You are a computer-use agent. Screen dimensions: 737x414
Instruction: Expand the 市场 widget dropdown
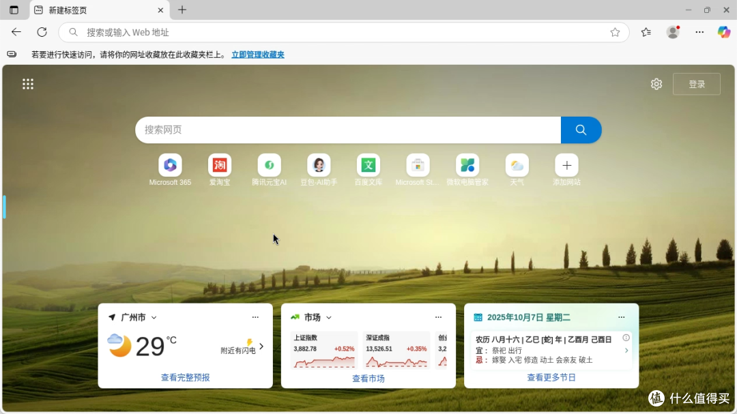(x=328, y=317)
